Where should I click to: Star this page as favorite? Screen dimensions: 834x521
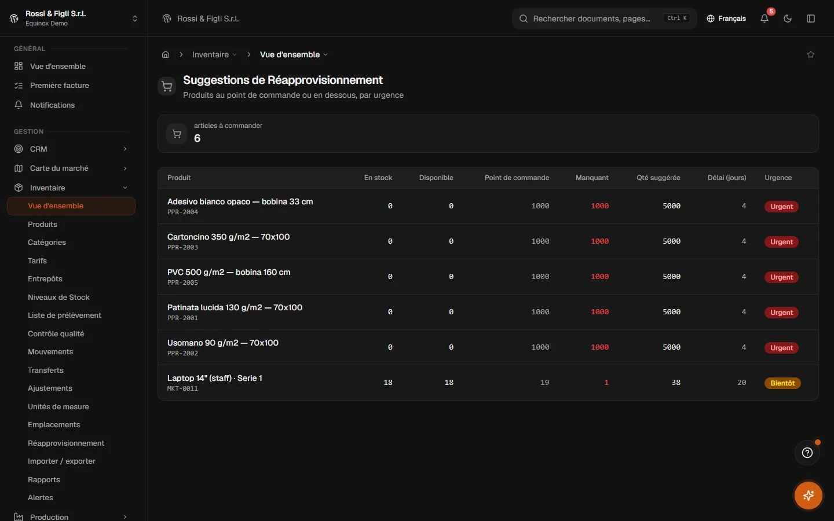pos(811,54)
